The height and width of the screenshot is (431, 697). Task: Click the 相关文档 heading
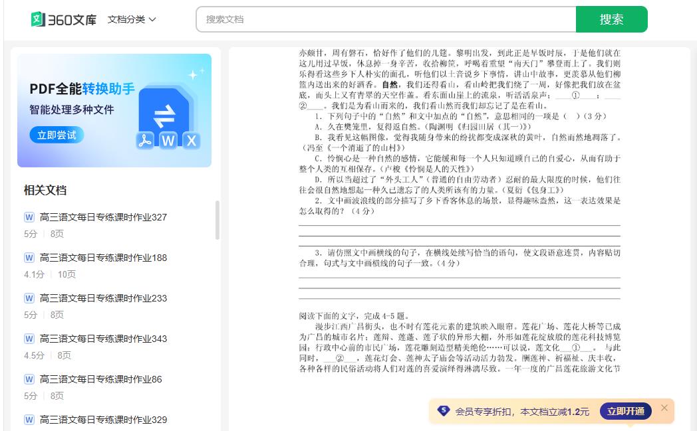(45, 190)
